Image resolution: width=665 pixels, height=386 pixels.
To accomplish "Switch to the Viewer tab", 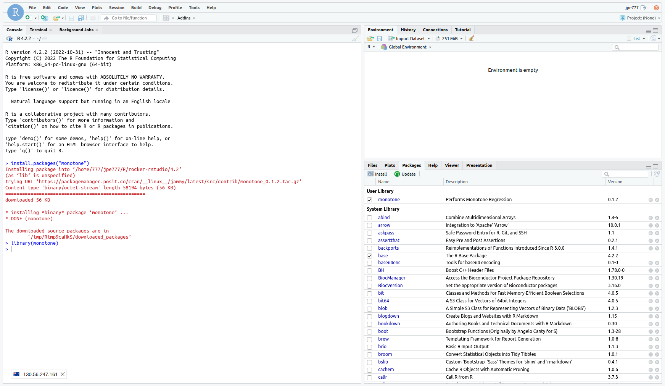I will coord(452,165).
